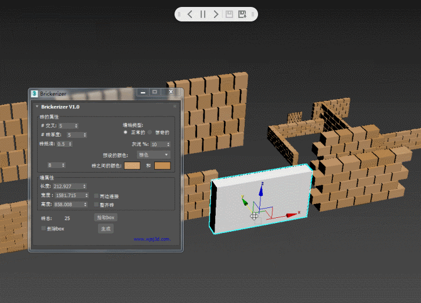The image size is (421, 303).
Task: Click the 拾取box button
Action: [106, 218]
